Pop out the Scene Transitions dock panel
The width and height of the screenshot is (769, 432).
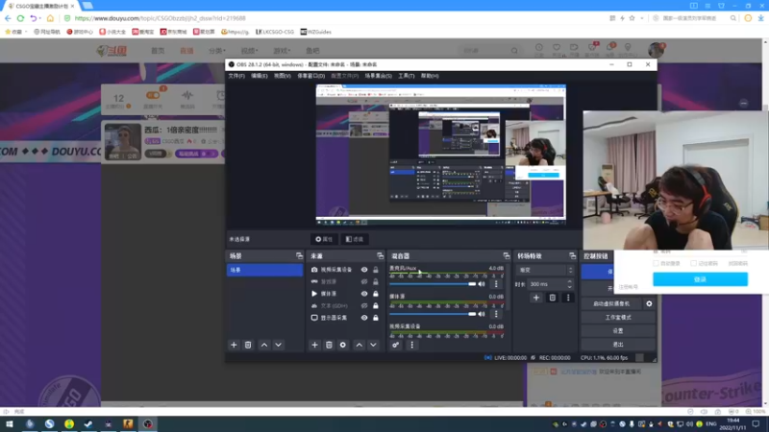click(572, 256)
